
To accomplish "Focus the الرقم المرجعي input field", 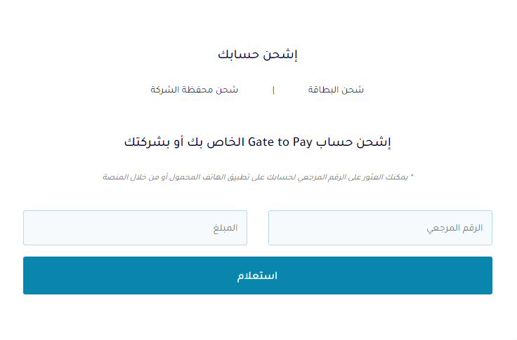I will pyautogui.click(x=380, y=228).
